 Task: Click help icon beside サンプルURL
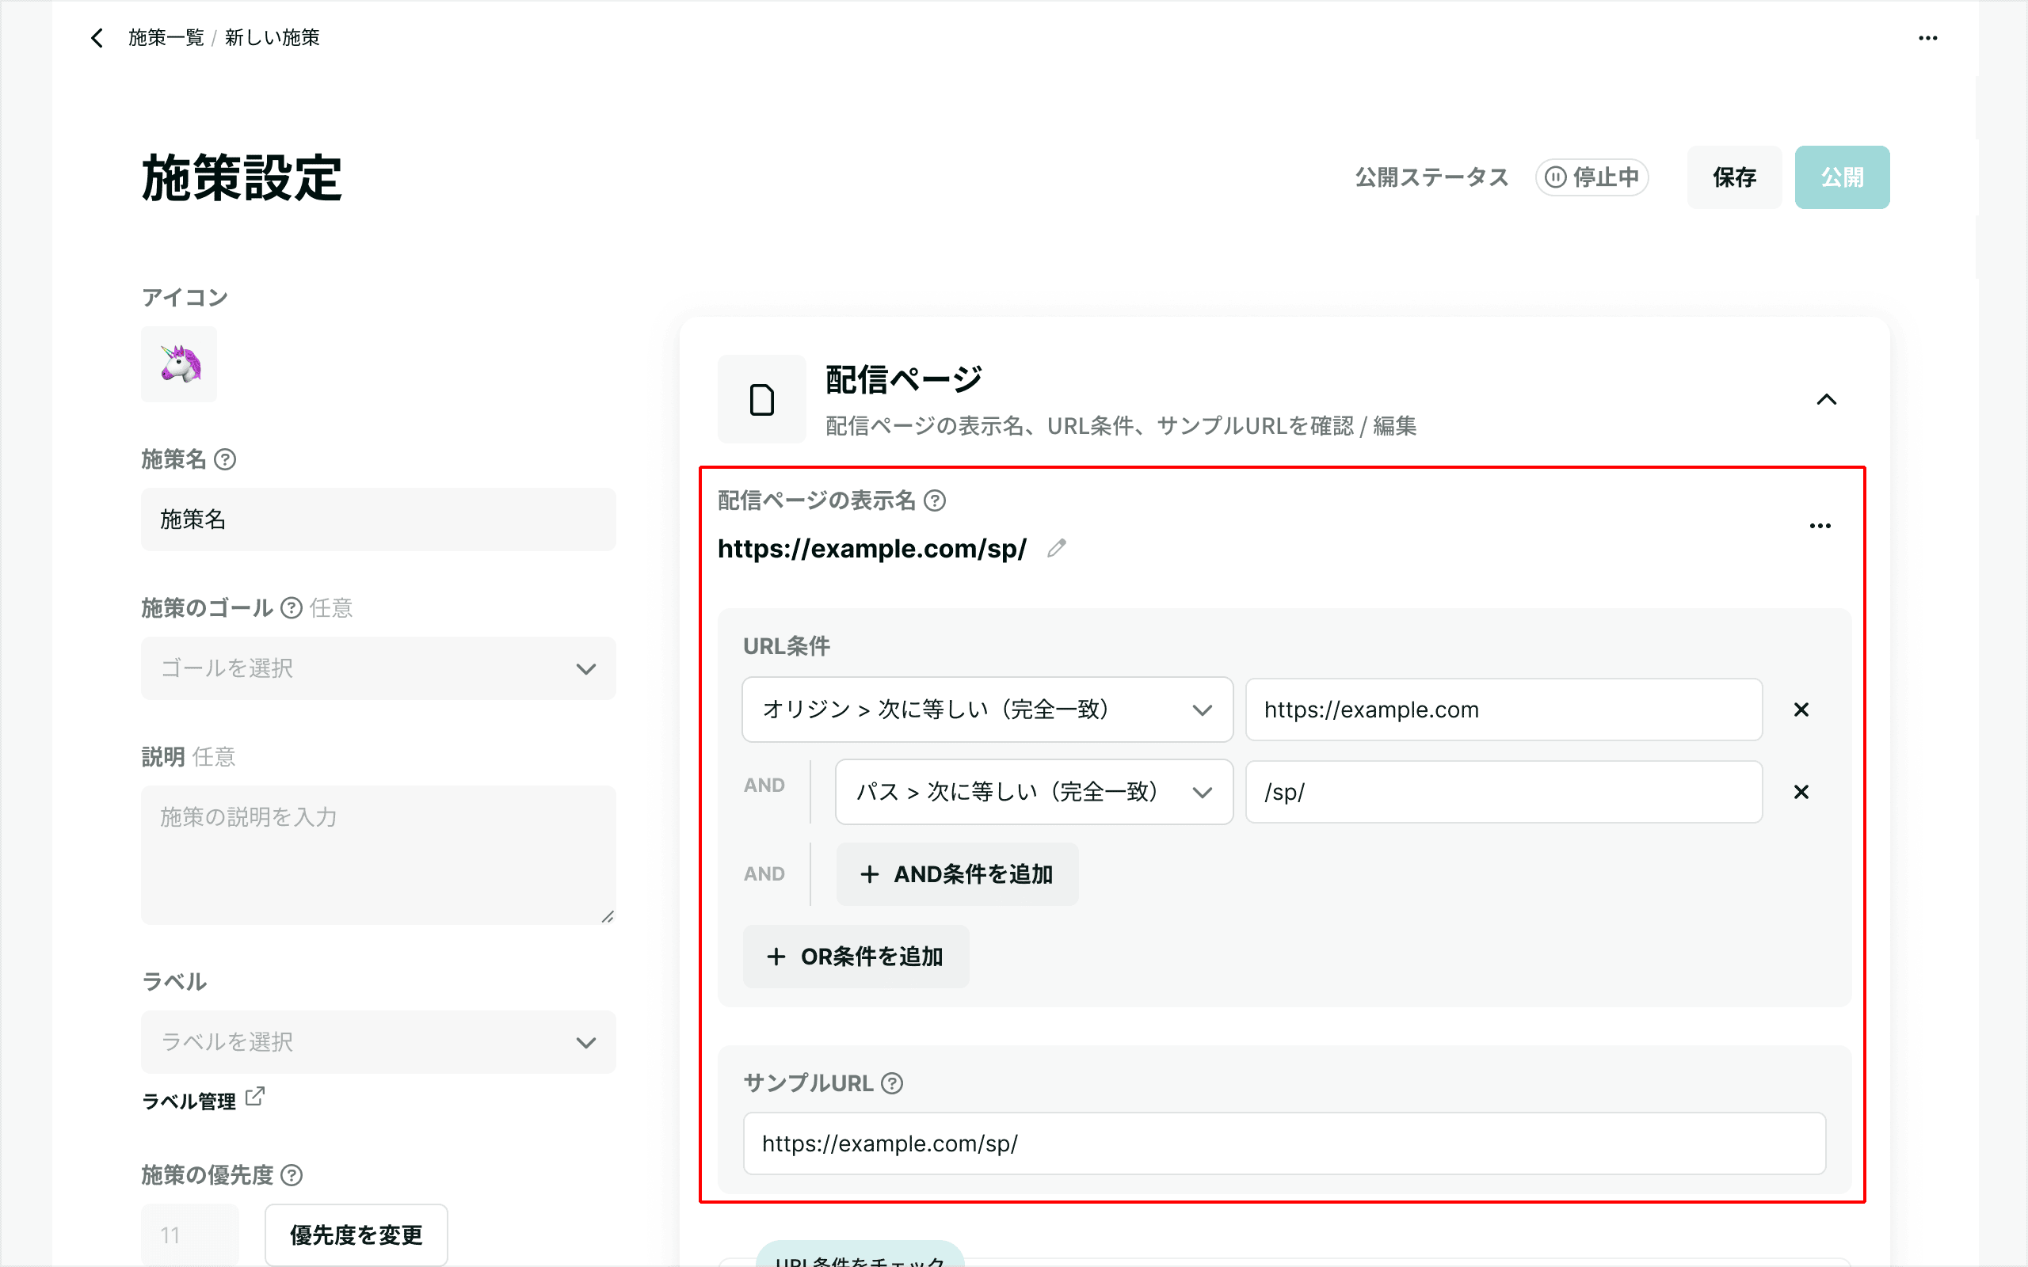pos(893,1083)
